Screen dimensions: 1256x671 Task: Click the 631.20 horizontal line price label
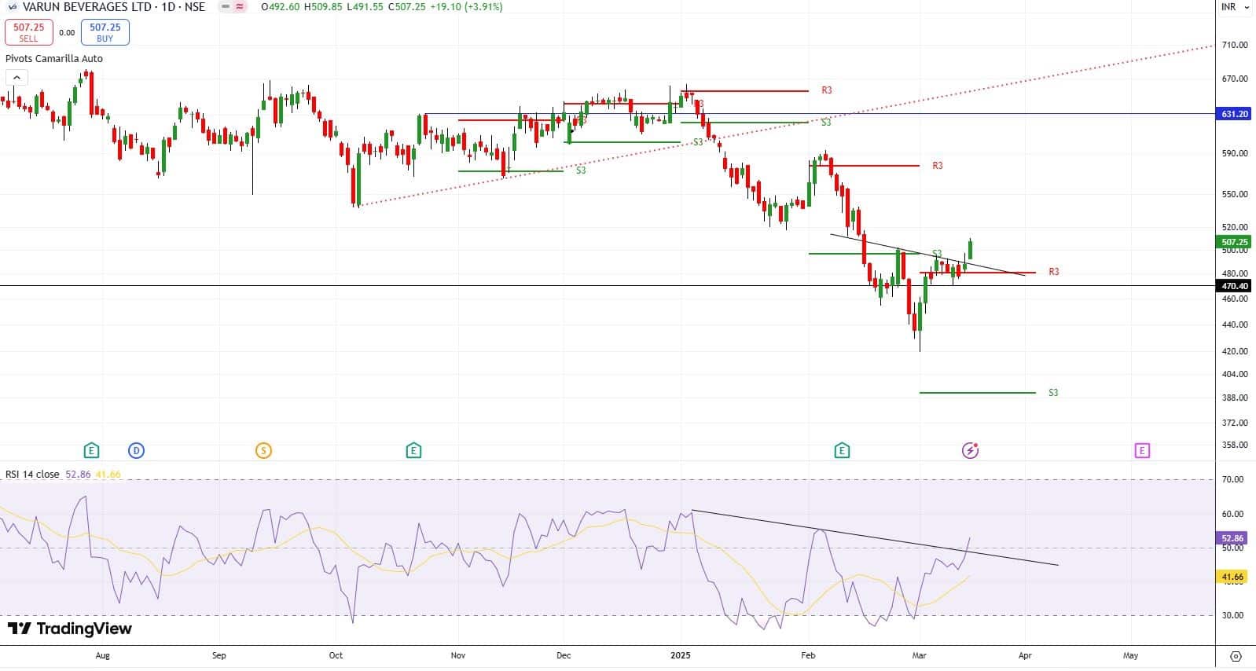(1234, 114)
